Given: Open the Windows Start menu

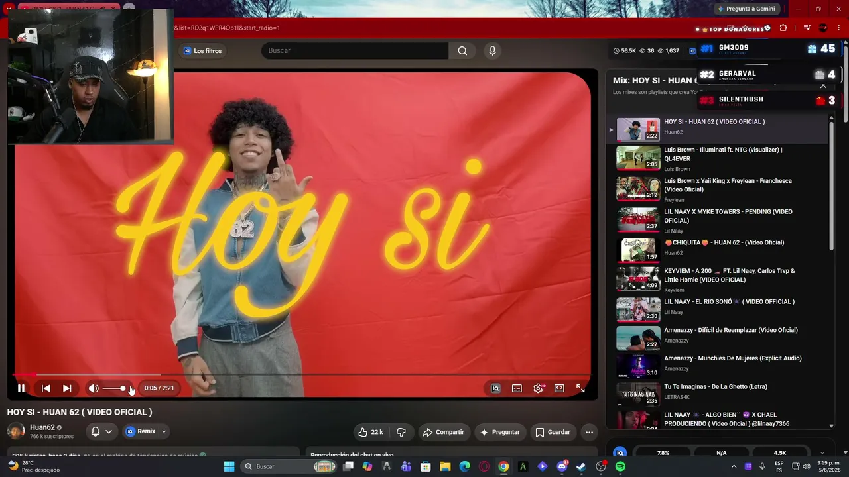Looking at the screenshot, I should (229, 466).
